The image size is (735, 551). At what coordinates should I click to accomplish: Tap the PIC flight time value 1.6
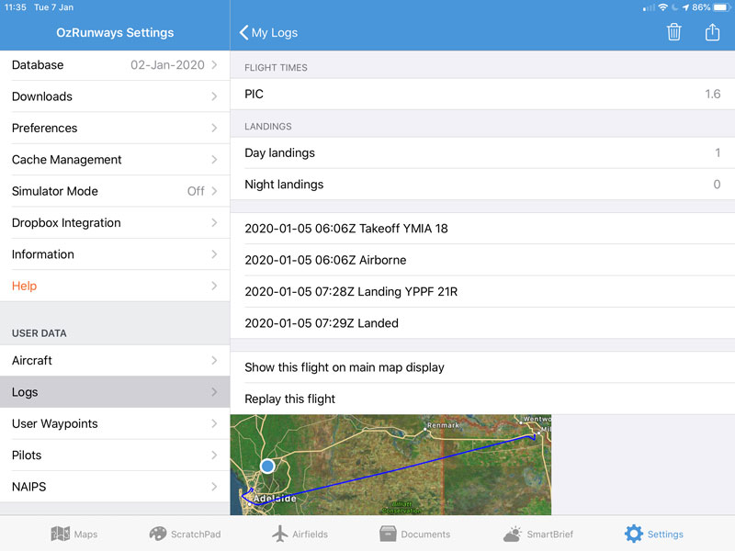click(713, 95)
